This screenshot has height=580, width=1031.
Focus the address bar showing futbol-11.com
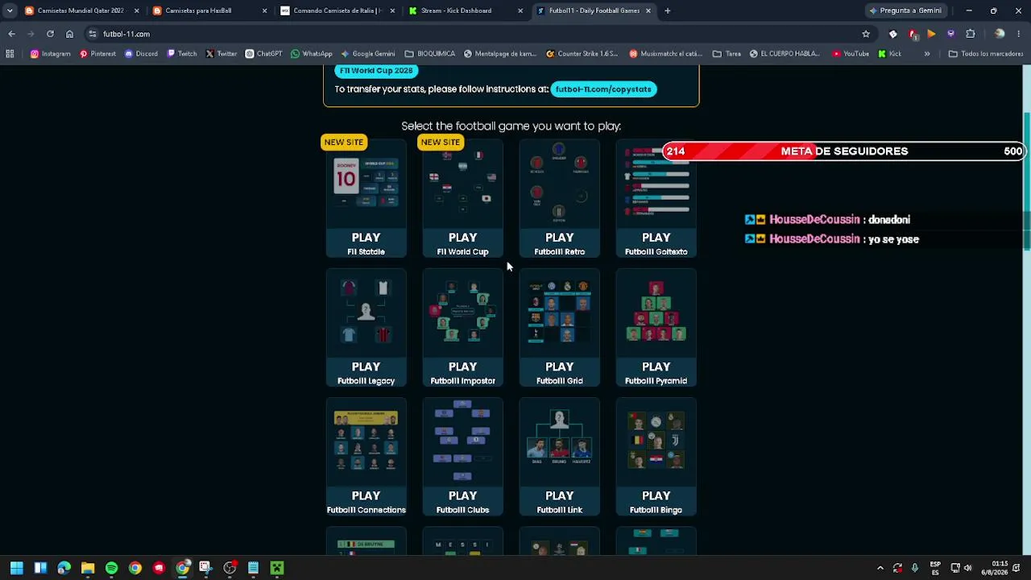[x=479, y=34]
